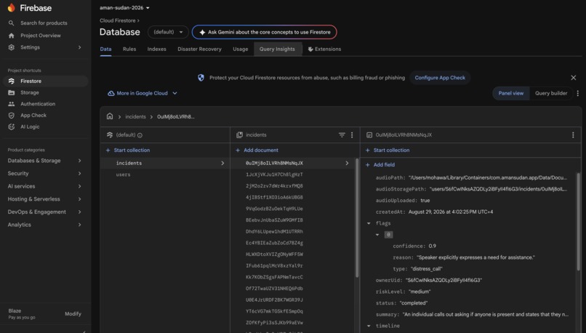Expand the AI services category
Image resolution: width=586 pixels, height=333 pixels.
click(x=79, y=186)
